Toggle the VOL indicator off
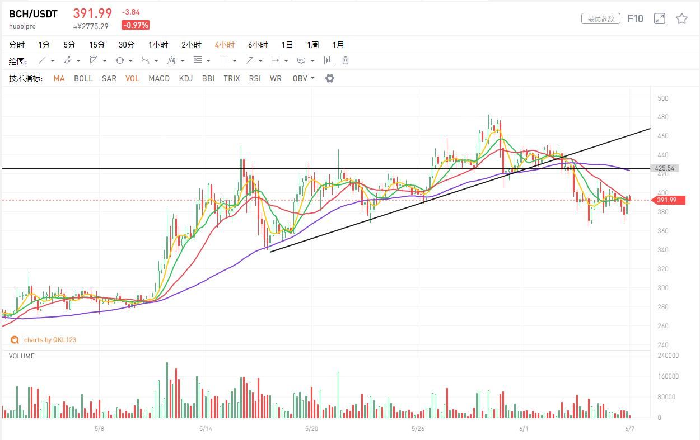This screenshot has height=440, width=700. coord(132,78)
